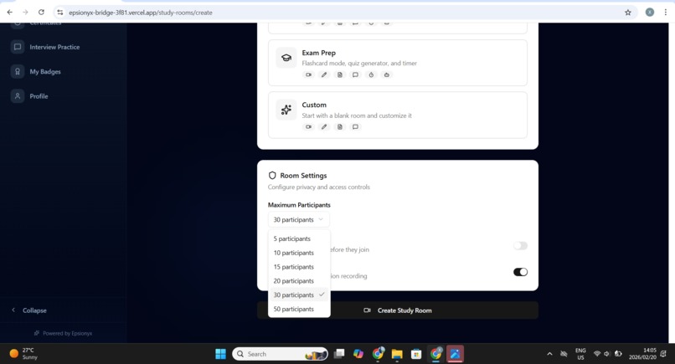The image size is (675, 364).
Task: Enable the toggle for 'before they join'
Action: [520, 246]
